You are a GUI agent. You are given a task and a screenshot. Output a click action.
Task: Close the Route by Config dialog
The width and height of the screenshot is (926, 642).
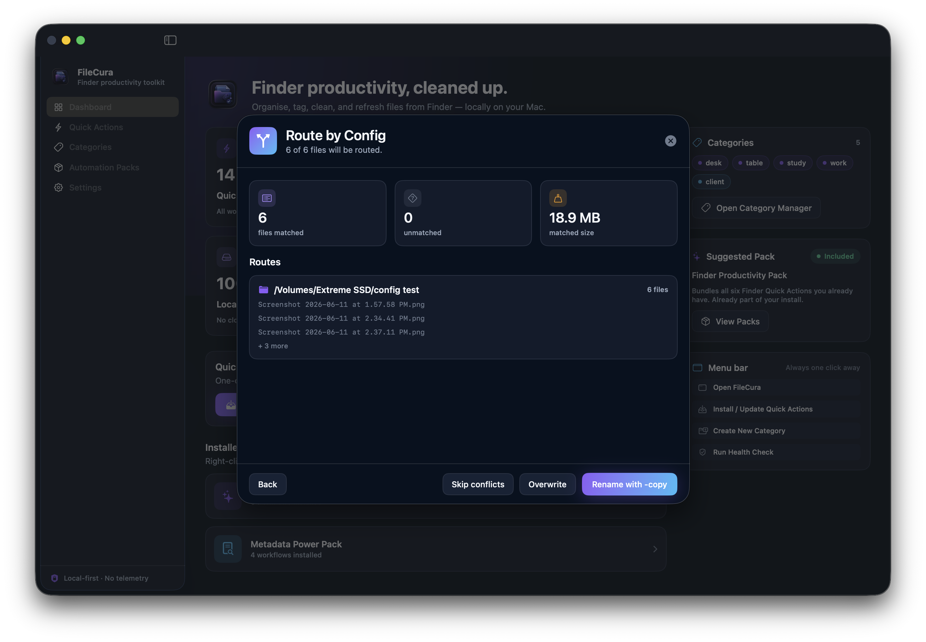pyautogui.click(x=670, y=141)
